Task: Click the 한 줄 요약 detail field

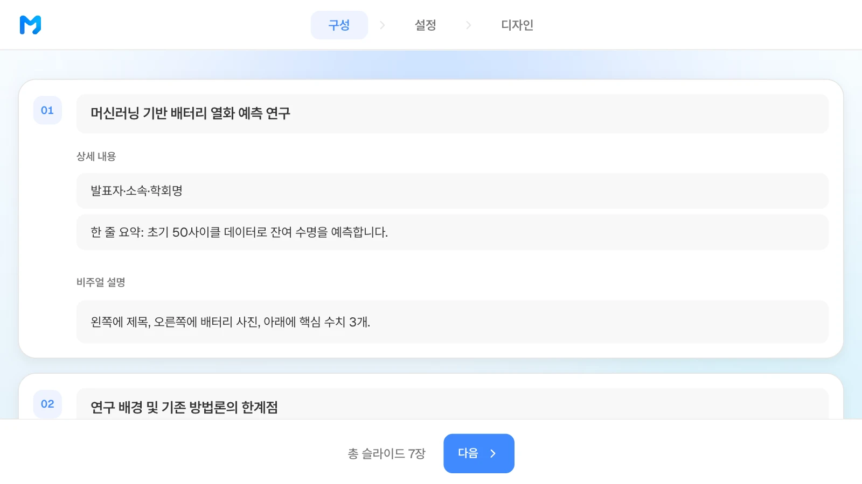Action: (x=453, y=232)
